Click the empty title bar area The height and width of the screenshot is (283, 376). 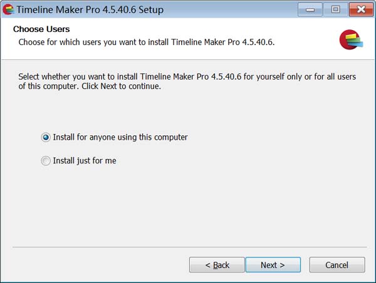click(x=232, y=10)
